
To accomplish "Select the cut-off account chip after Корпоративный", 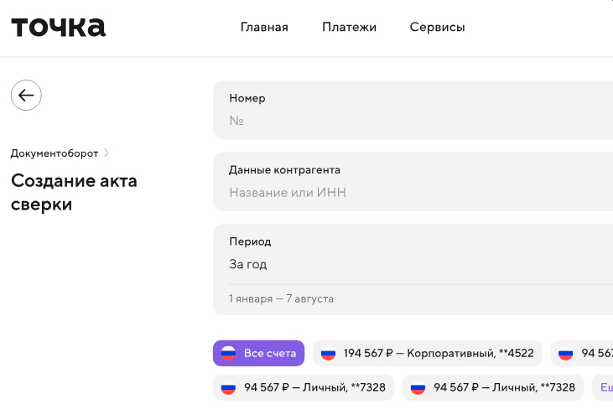I will (583, 353).
